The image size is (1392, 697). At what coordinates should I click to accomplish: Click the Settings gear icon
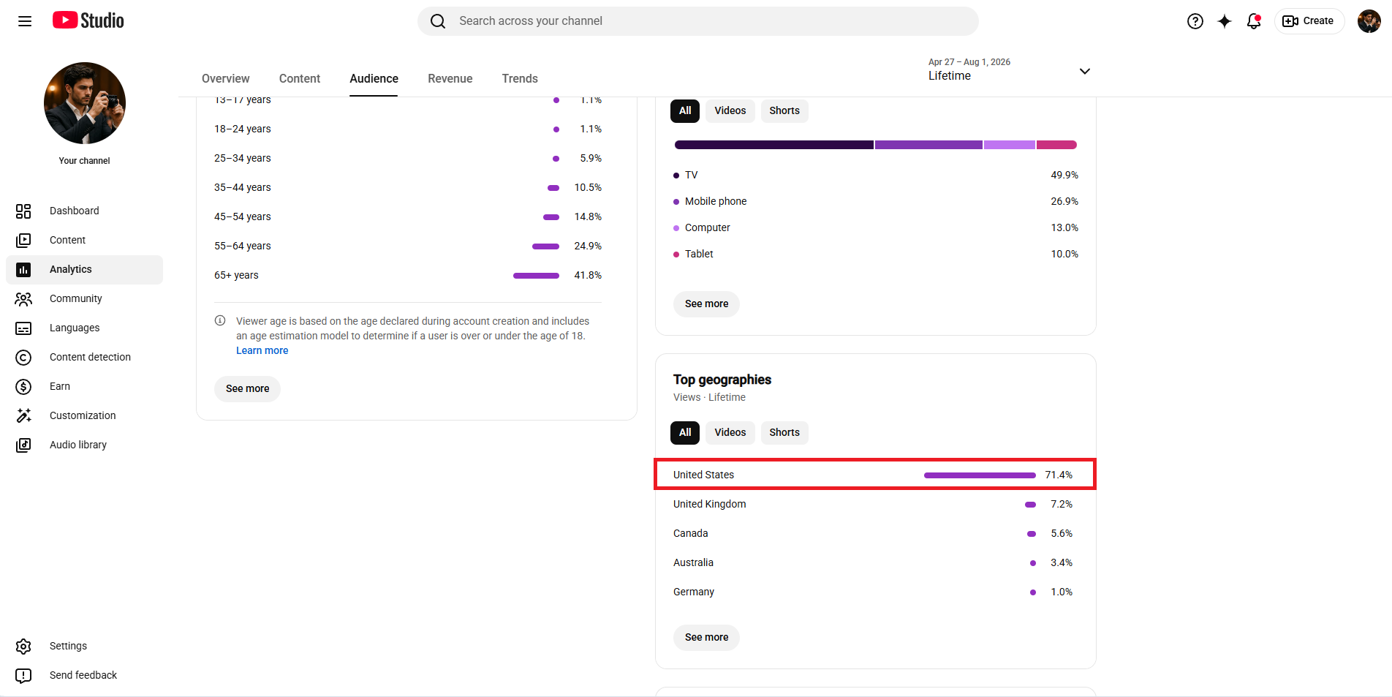(x=23, y=647)
